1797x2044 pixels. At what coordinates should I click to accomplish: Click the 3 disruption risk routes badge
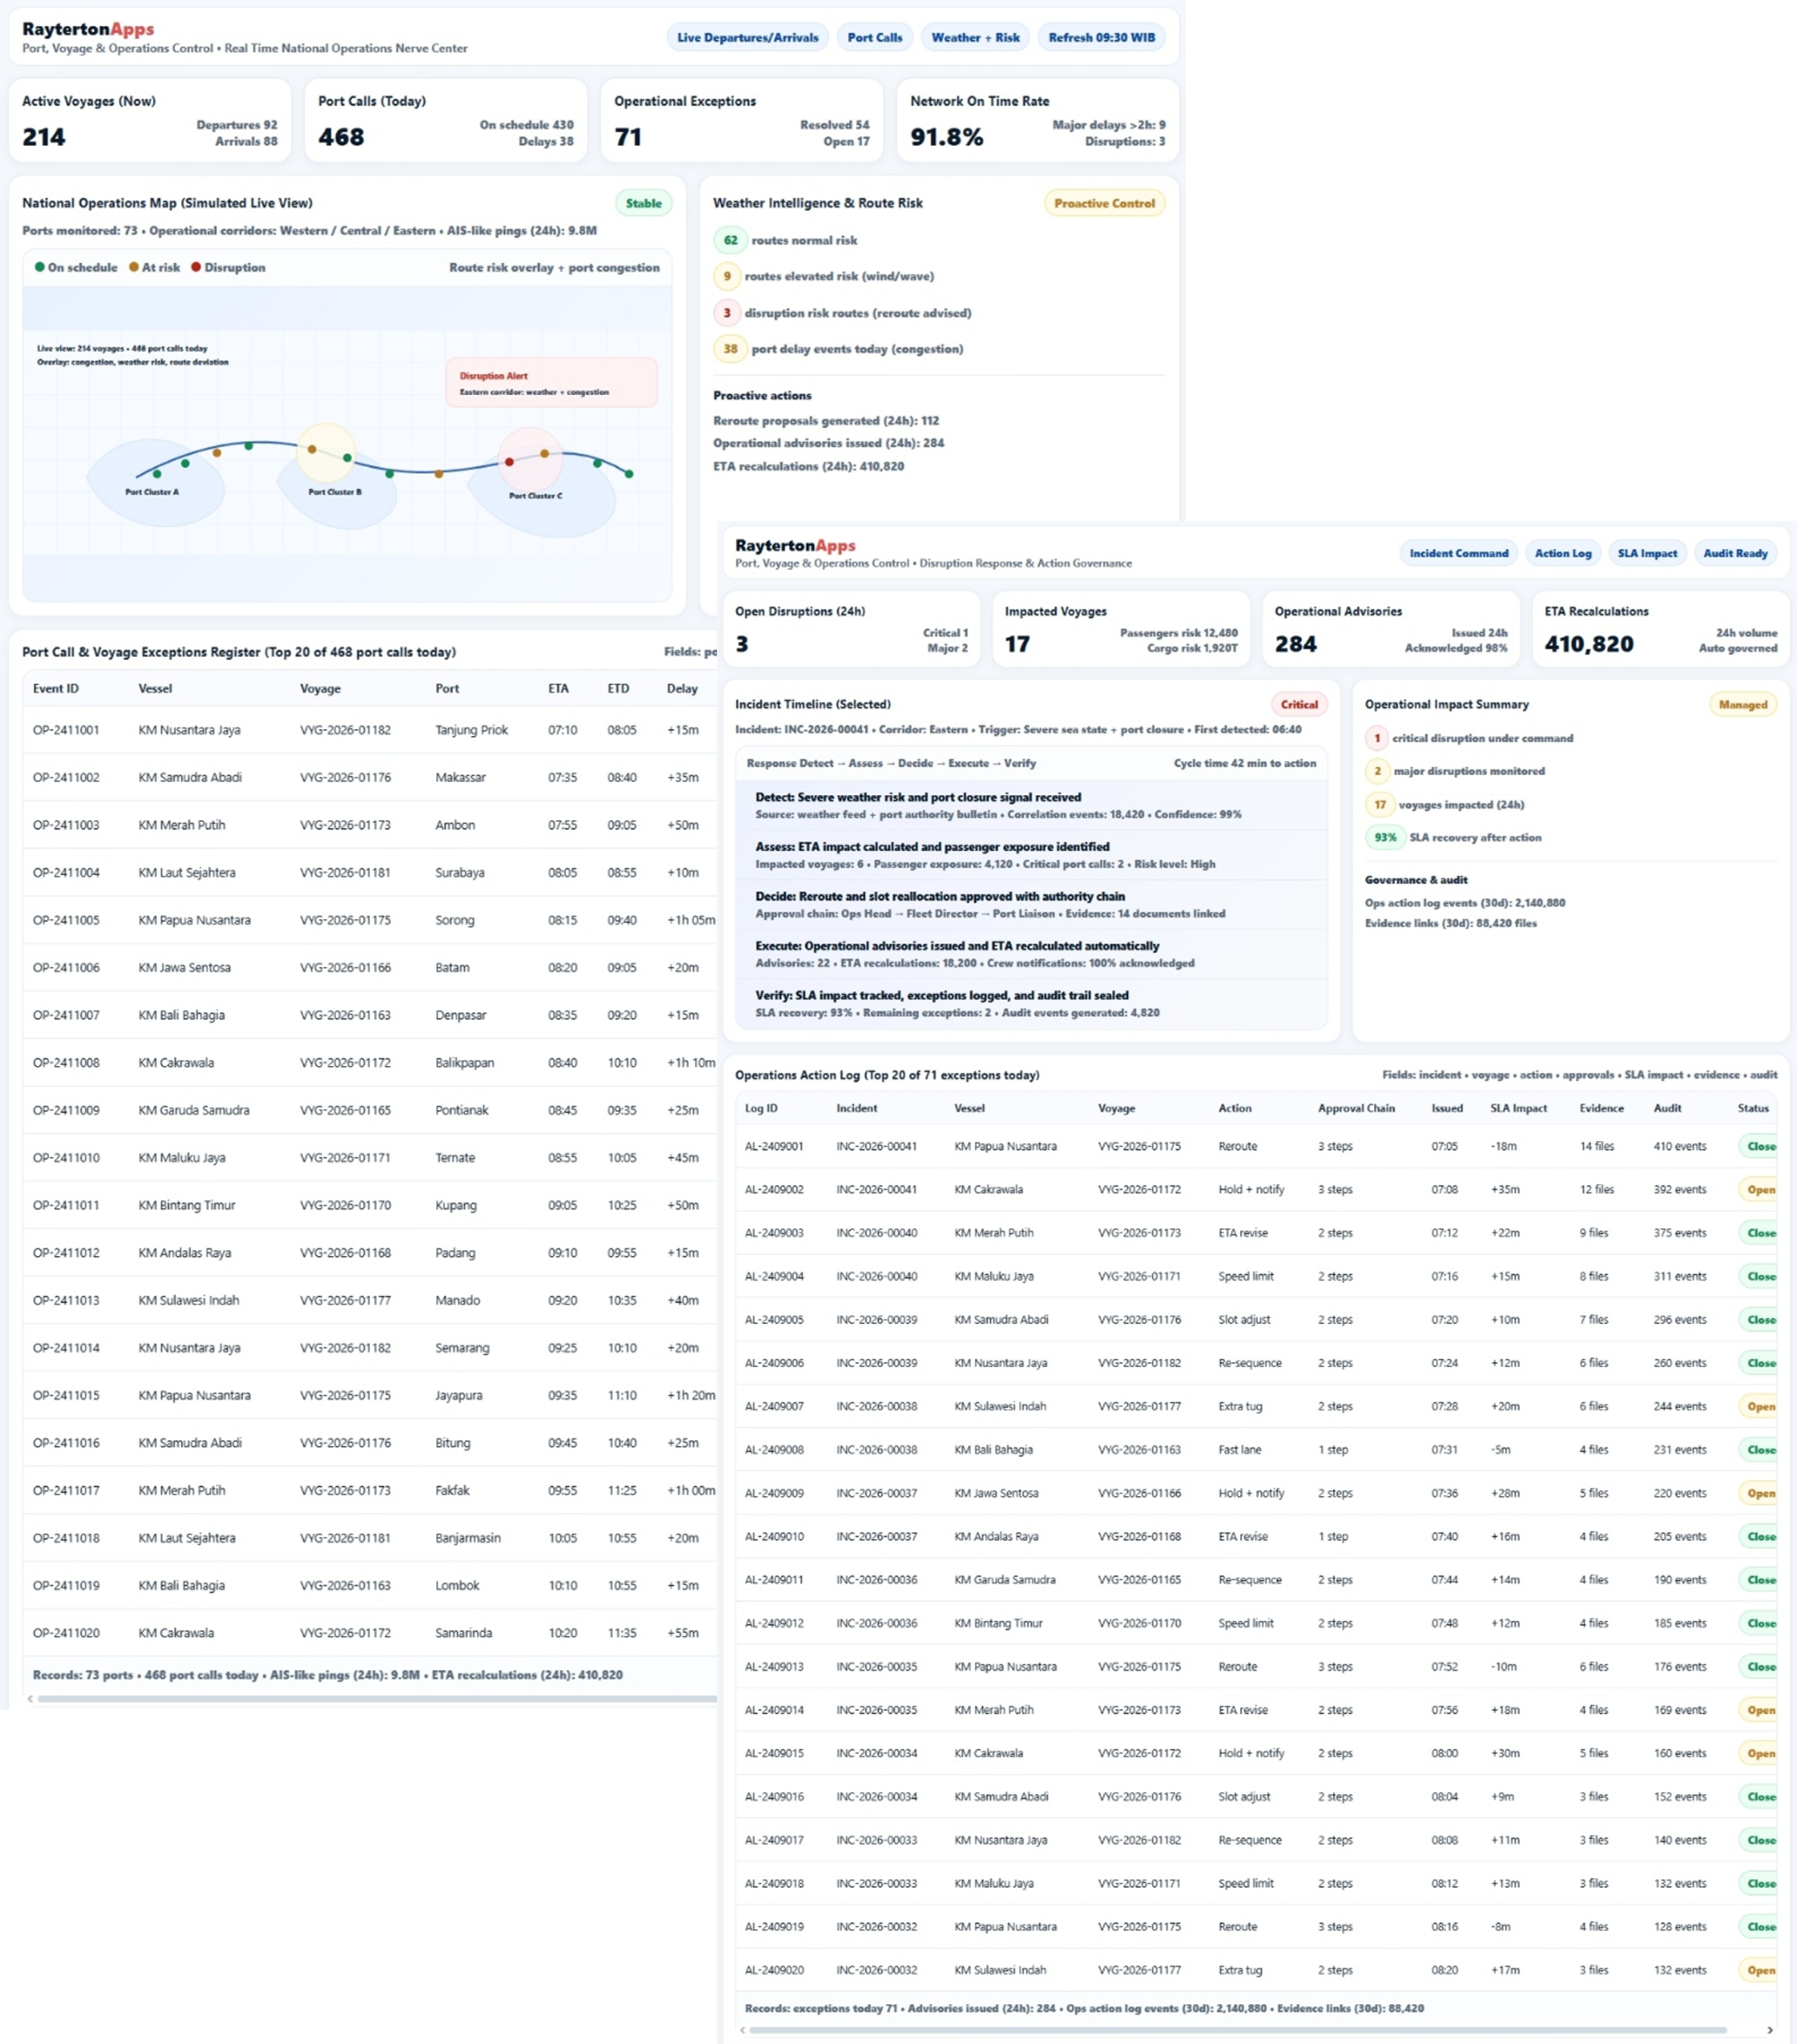pos(727,313)
